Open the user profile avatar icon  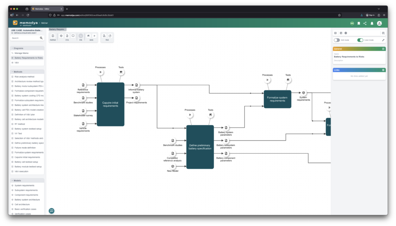(x=379, y=24)
